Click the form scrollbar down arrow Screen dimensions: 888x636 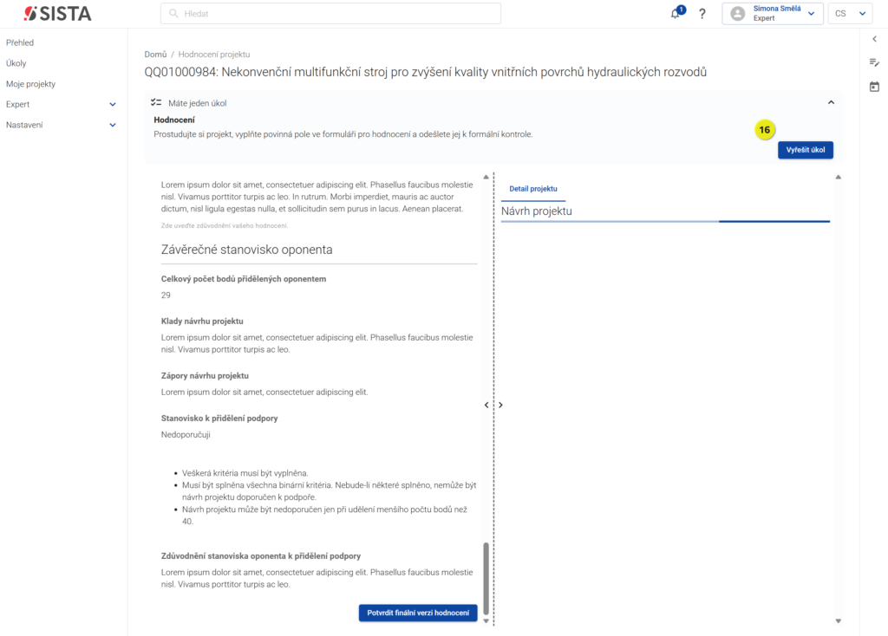coord(486,620)
